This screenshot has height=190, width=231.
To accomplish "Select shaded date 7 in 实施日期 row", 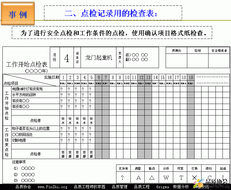I will (x=106, y=77).
